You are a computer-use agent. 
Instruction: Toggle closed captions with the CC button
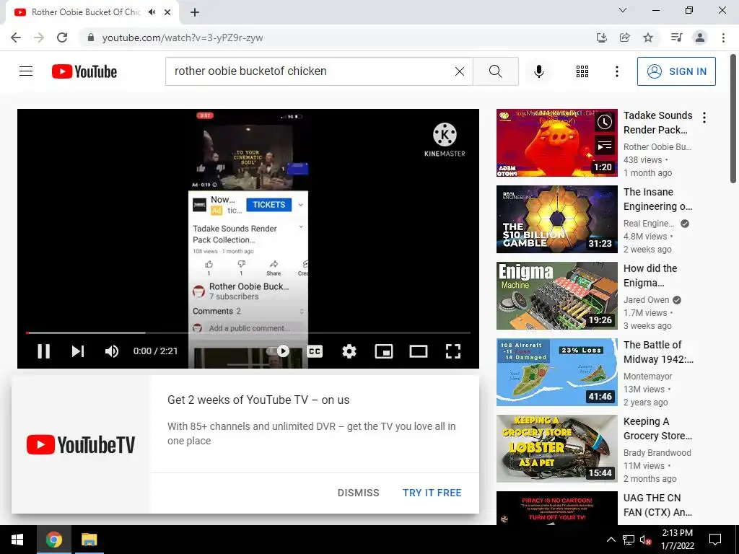point(315,351)
